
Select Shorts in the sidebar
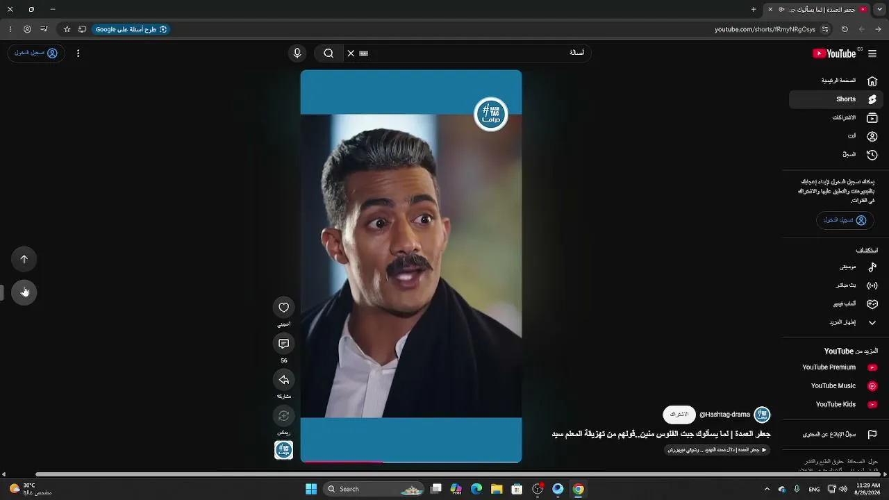(836, 99)
